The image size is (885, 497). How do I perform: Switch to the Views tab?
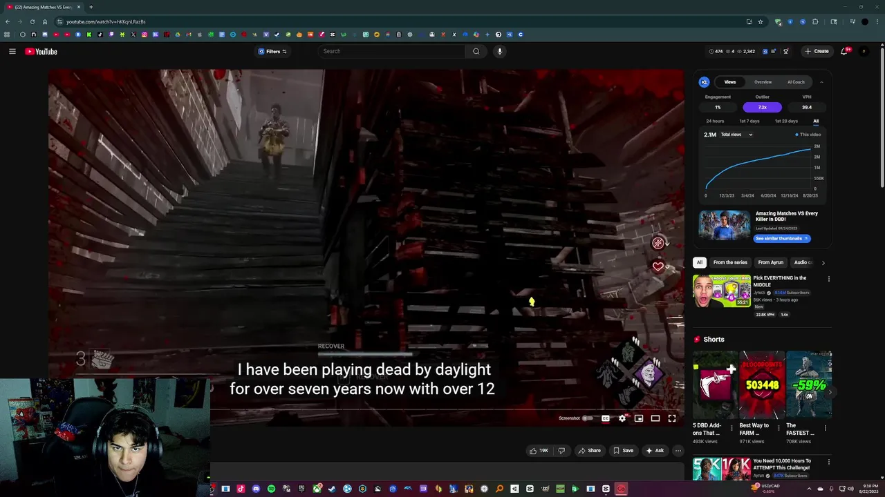pyautogui.click(x=730, y=82)
